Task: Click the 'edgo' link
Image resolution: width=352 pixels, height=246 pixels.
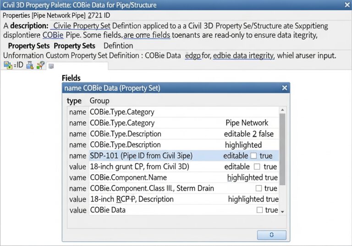Action: 192,56
